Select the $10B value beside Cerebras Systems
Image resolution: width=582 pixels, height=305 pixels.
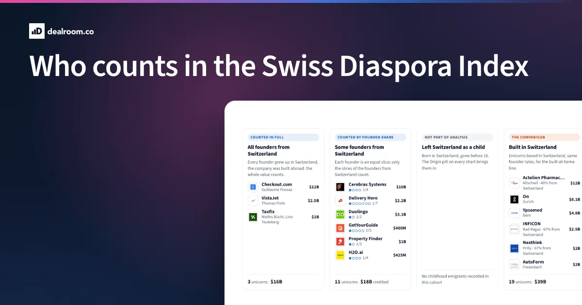click(x=401, y=187)
